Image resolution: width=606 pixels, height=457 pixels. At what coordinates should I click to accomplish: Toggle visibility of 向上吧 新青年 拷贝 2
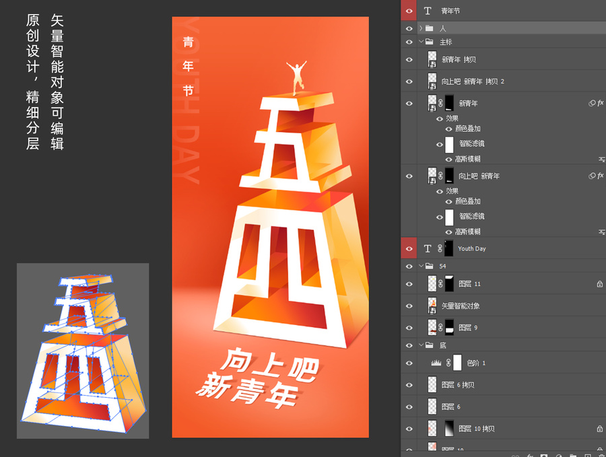[x=409, y=81]
